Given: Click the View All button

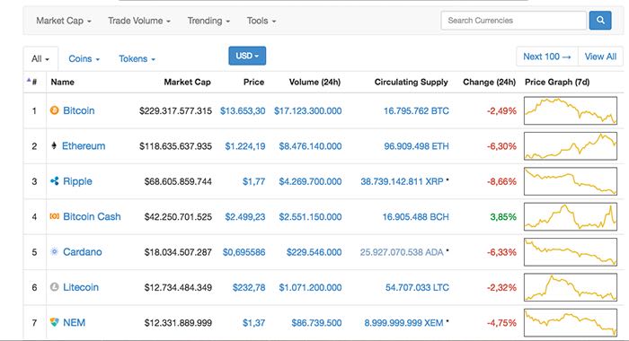Looking at the screenshot, I should (600, 57).
